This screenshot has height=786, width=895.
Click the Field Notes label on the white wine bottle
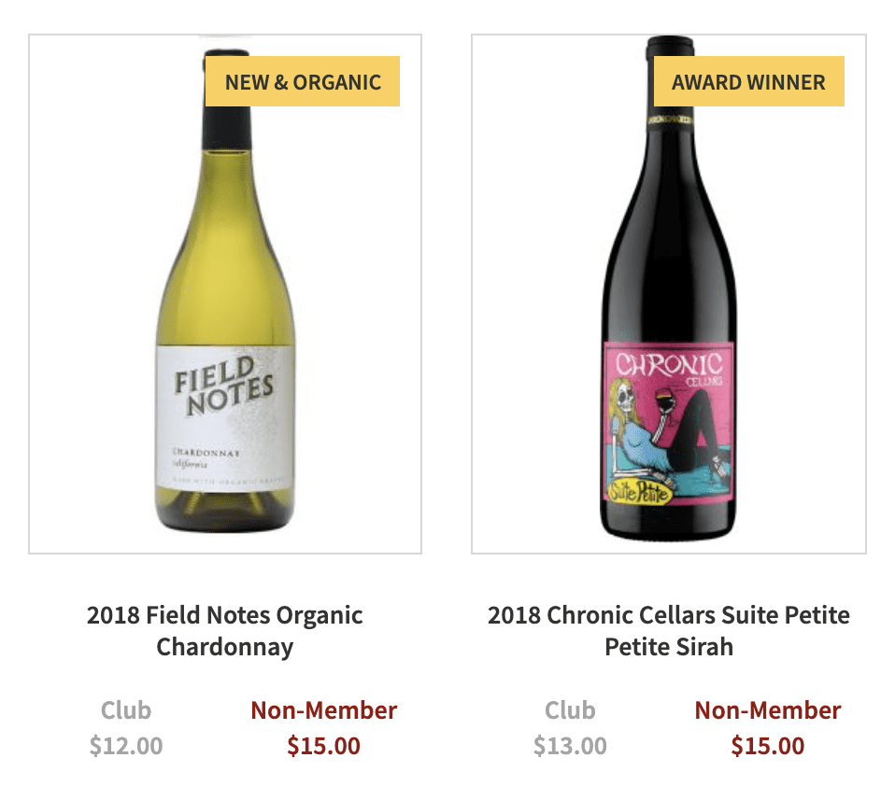click(x=225, y=417)
